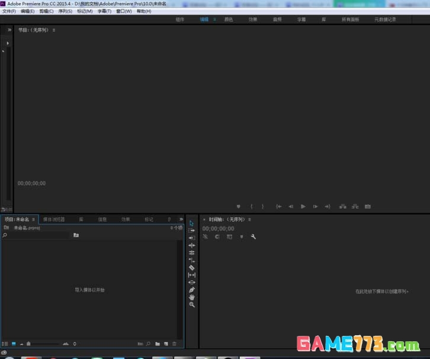
Task: Play the program monitor
Action: 303,206
